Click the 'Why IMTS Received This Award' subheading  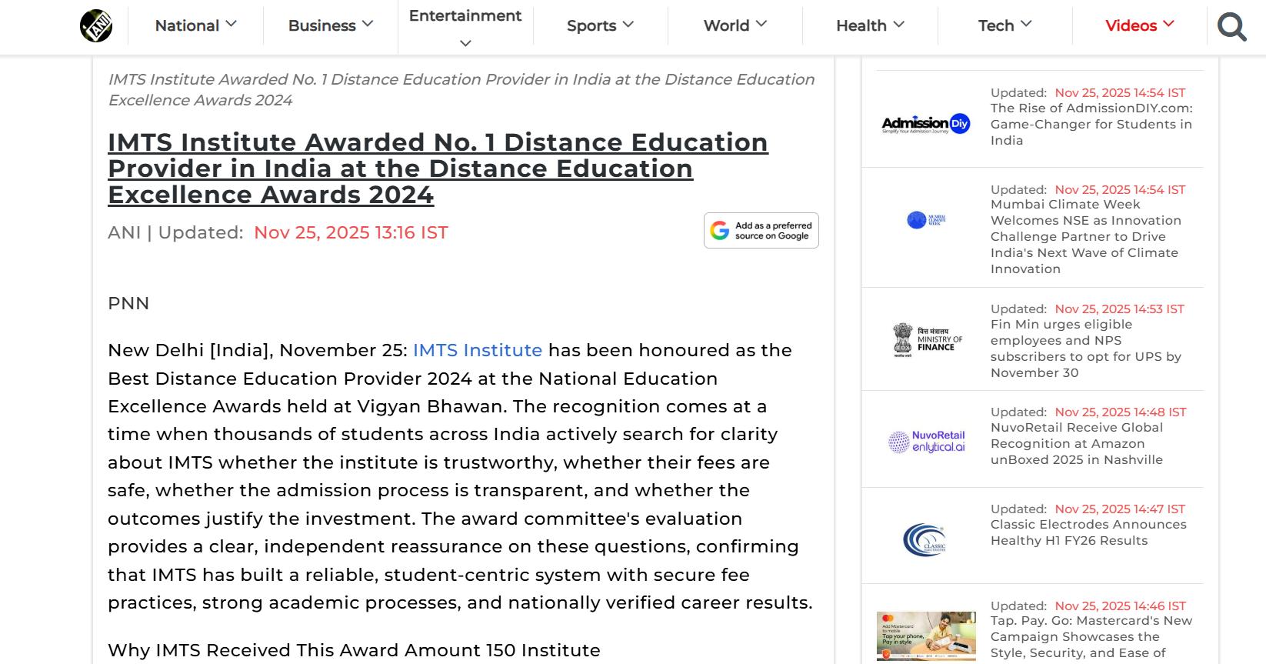click(354, 650)
